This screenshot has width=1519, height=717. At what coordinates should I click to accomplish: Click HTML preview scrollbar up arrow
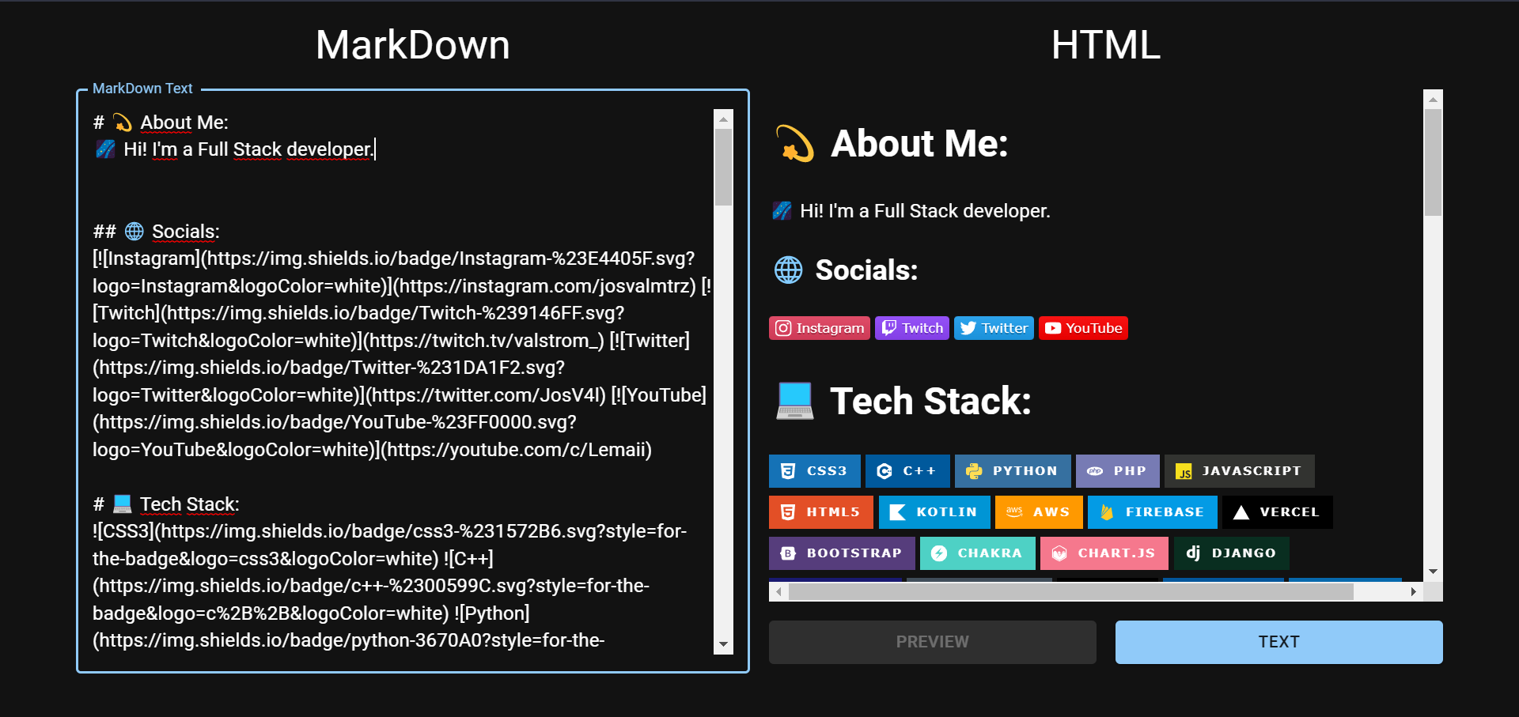coord(1433,100)
